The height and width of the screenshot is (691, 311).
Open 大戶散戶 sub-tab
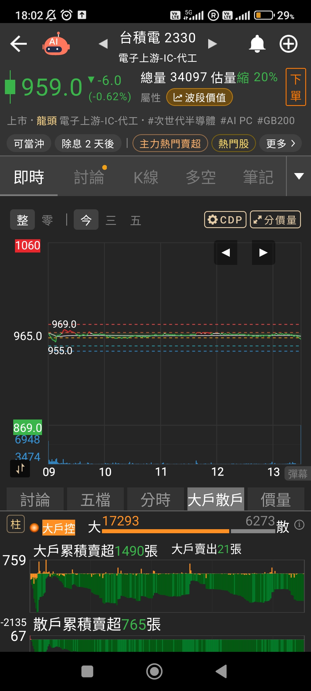pos(216,499)
